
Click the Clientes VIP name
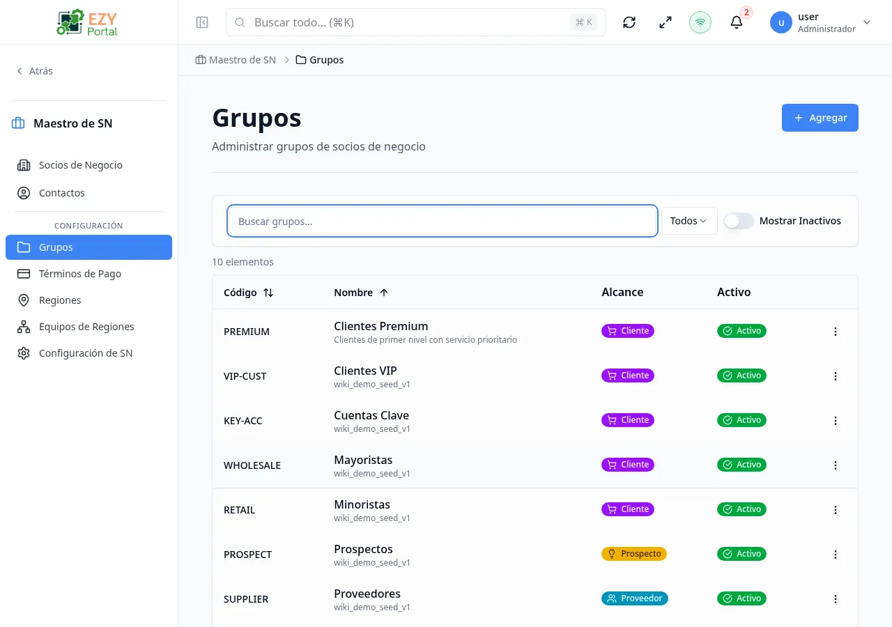pos(365,371)
